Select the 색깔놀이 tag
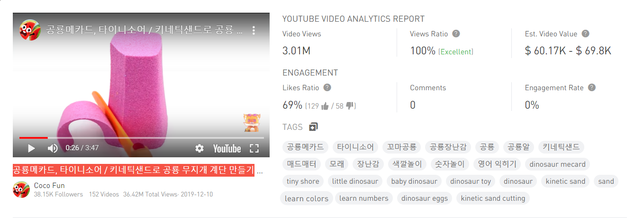The width and height of the screenshot is (635, 222). pyautogui.click(x=407, y=164)
